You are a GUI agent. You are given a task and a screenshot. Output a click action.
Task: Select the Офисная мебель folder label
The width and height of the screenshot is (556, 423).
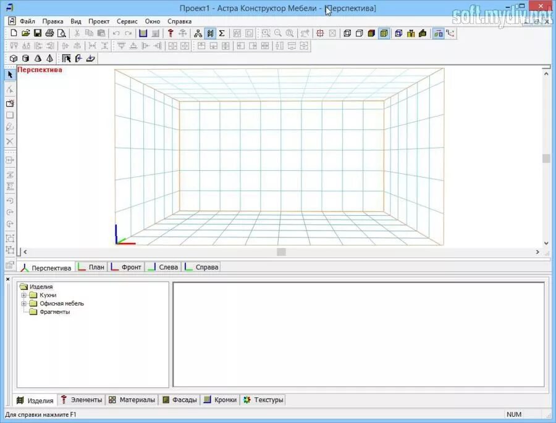tap(62, 303)
